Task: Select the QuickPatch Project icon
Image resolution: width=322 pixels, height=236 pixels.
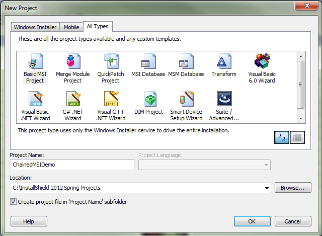Action: (111, 62)
